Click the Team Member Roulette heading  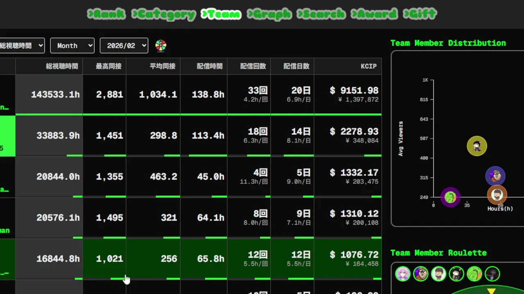[438, 253]
